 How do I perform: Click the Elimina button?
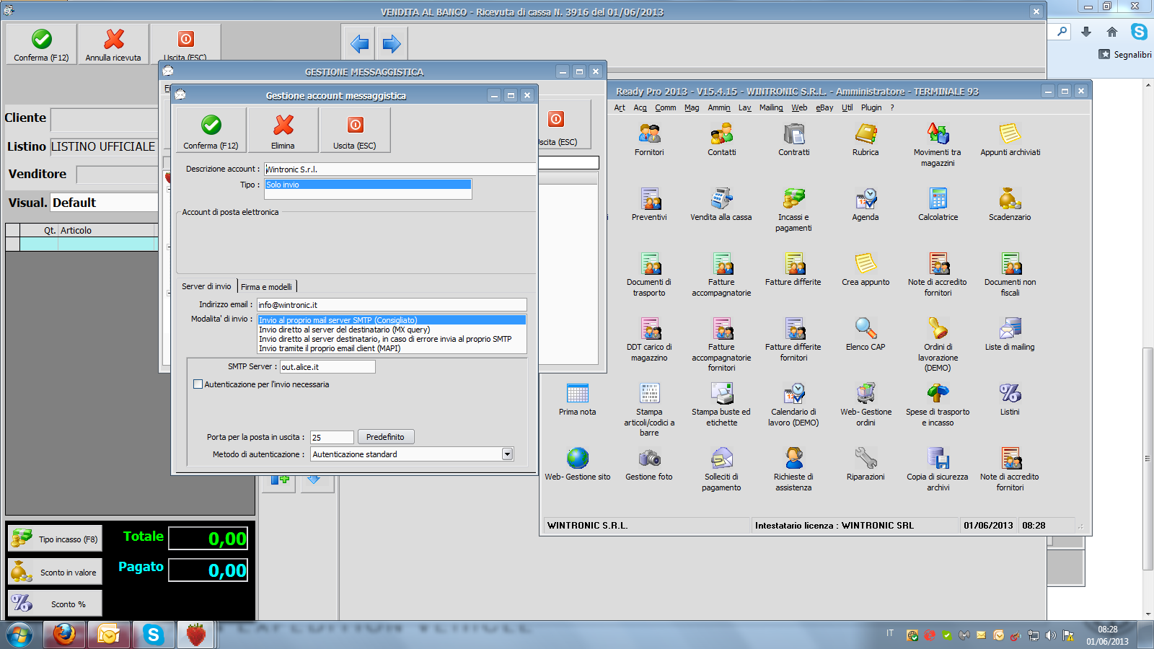[283, 131]
